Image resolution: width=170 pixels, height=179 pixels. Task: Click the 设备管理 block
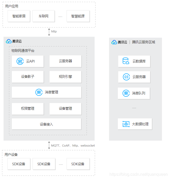[x=65, y=109]
